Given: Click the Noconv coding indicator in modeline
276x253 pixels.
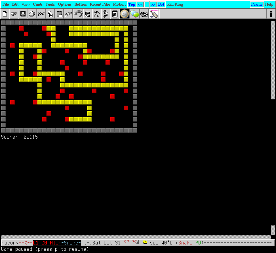Looking at the screenshot, I should click(x=10, y=243).
